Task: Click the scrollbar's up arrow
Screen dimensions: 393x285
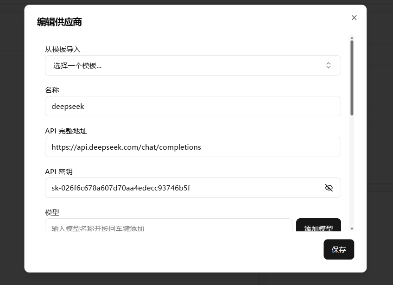Action: (x=352, y=38)
